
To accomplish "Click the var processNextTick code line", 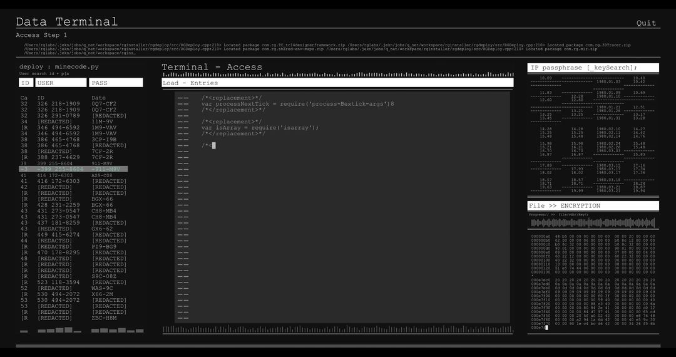I will point(297,104).
